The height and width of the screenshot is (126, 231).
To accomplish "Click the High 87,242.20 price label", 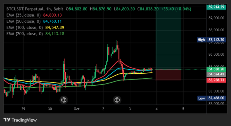I will coord(211,40).
